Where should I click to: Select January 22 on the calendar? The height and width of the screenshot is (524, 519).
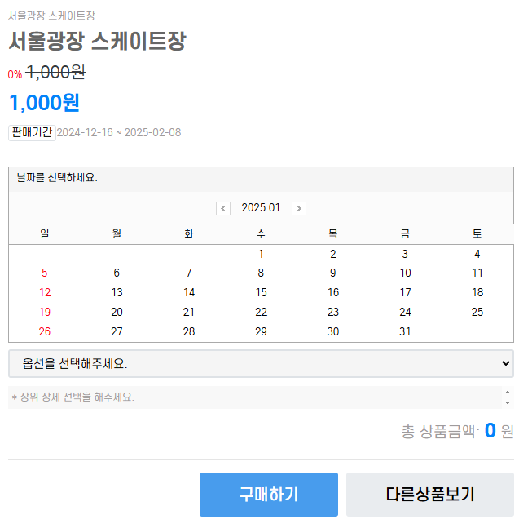pyautogui.click(x=262, y=312)
